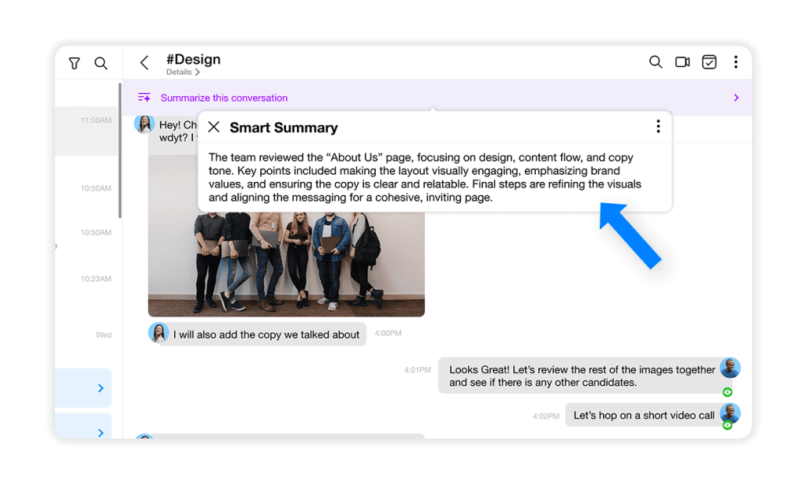
Task: Expand the Details section under #Design
Action: tap(184, 72)
